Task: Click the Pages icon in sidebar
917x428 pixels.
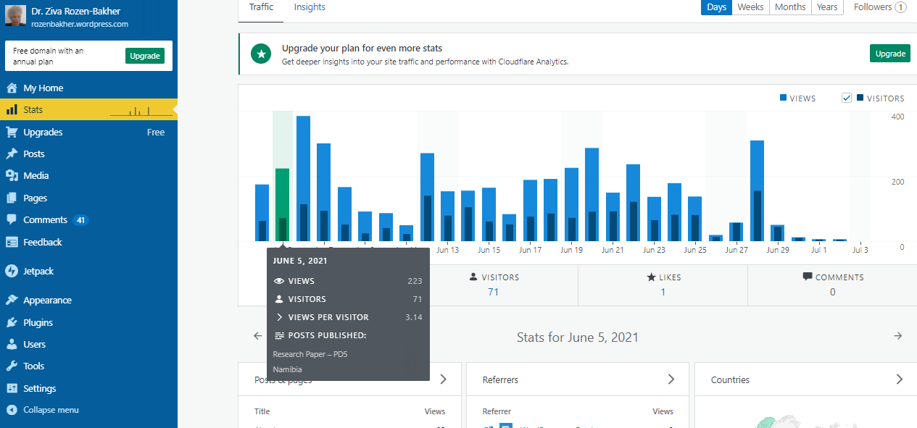Action: [12, 198]
